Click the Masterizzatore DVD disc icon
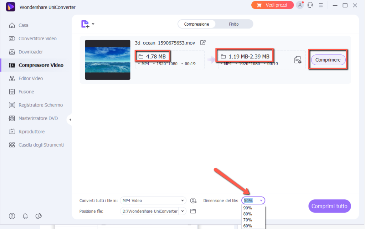 [x=12, y=118]
